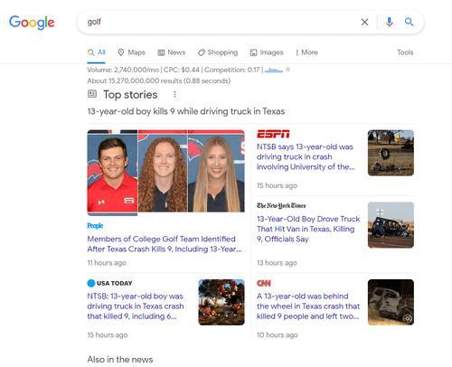The height and width of the screenshot is (367, 452).
Task: Expand the More menu
Action: tap(306, 52)
